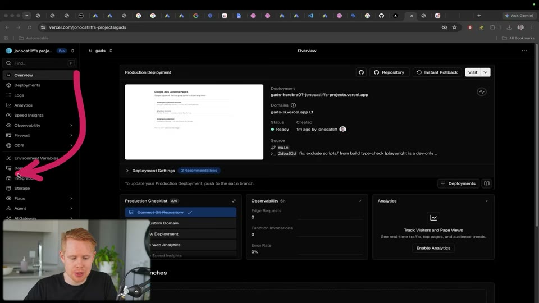
Task: Open the GitHub icon button beside Repository
Action: (361, 72)
